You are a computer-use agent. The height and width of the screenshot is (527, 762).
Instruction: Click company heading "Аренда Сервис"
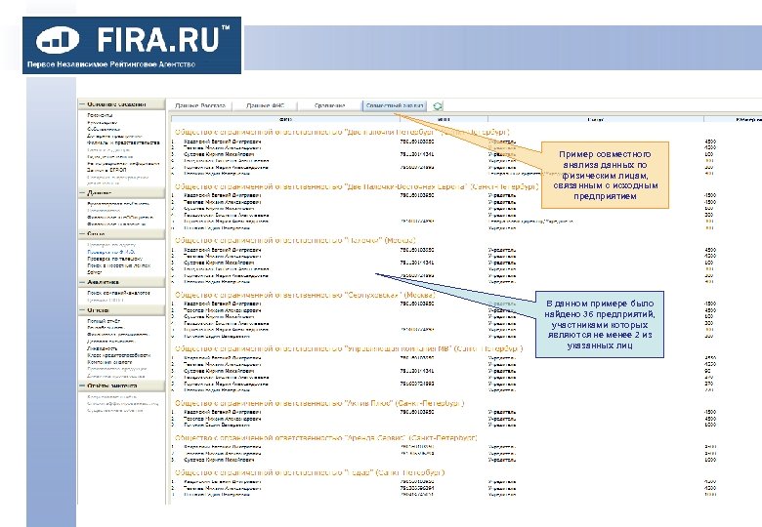[x=326, y=438]
